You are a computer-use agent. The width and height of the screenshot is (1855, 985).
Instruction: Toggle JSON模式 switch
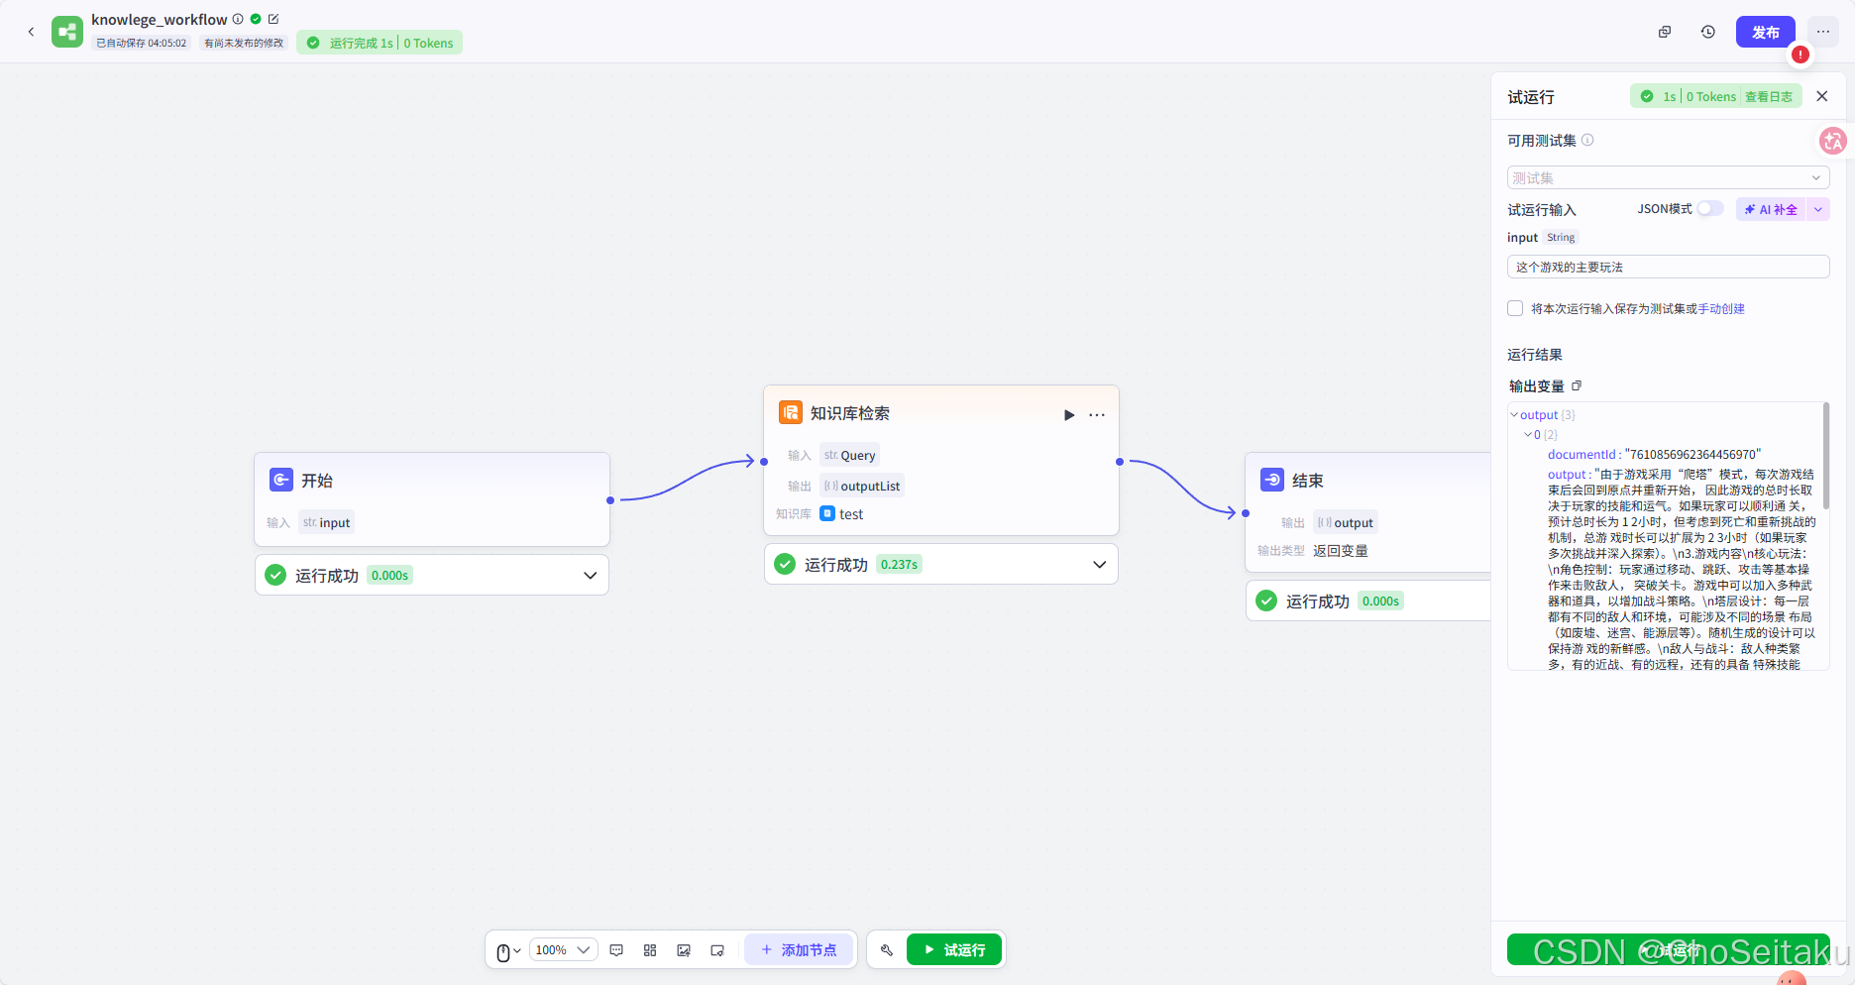click(x=1710, y=208)
